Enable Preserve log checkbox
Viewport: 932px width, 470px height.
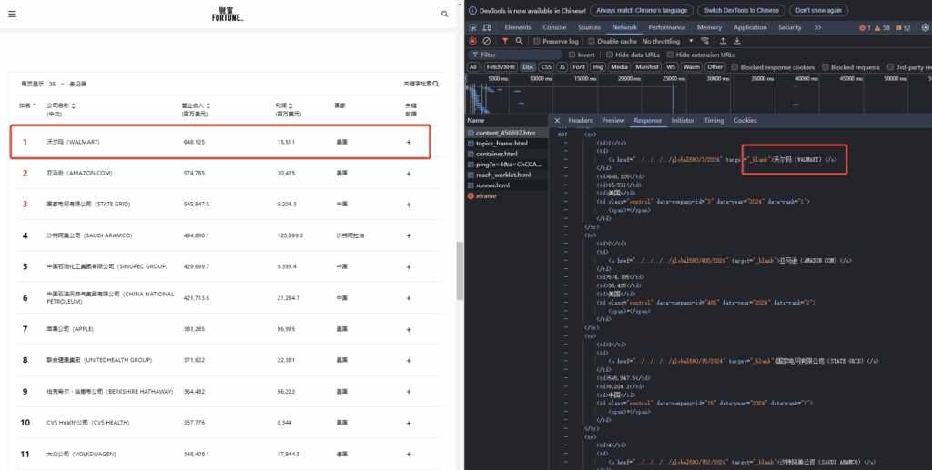coord(537,41)
